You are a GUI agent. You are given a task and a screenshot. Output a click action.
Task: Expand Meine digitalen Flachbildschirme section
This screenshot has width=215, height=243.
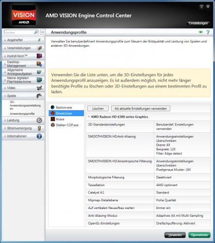[x=5, y=80]
